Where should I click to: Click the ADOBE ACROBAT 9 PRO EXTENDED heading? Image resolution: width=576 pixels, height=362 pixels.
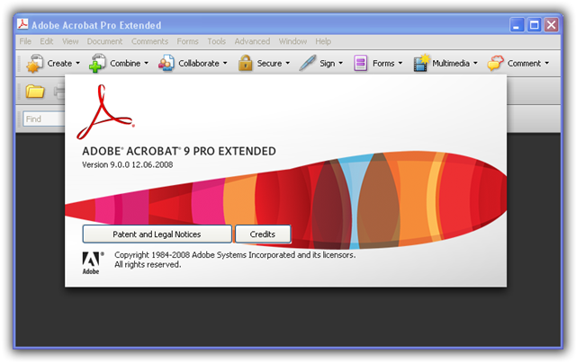pos(179,151)
